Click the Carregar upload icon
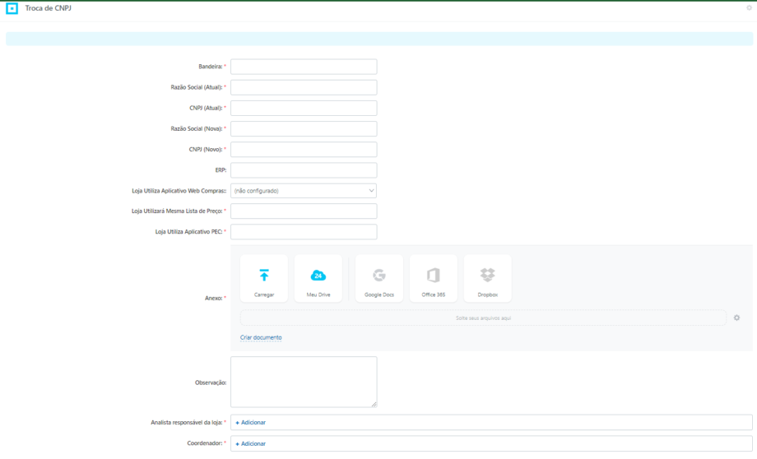Screen dimensions: 757x459 coord(264,277)
